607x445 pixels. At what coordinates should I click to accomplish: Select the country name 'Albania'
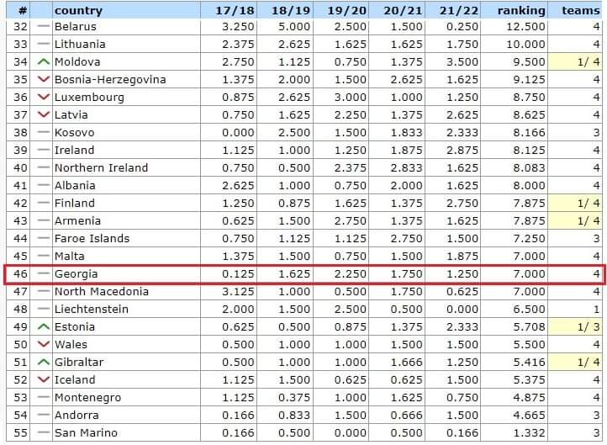click(75, 185)
